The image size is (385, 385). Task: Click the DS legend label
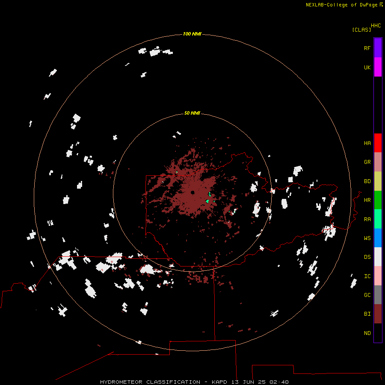pyautogui.click(x=367, y=257)
